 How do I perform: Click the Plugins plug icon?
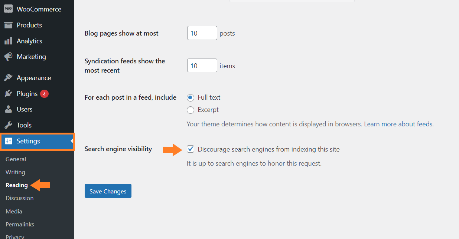(8, 94)
